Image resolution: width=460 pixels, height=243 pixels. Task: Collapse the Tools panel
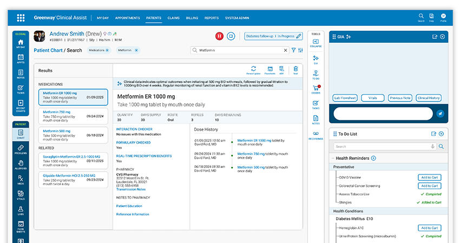coord(316,43)
